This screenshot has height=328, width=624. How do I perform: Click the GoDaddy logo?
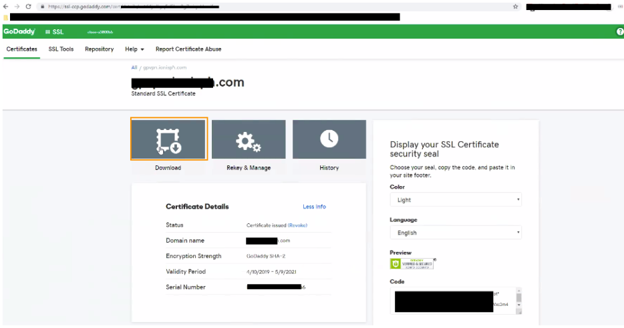19,32
